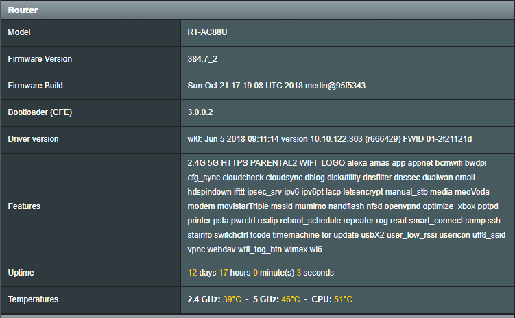Select the Sun Oct 21 firmware build value
Image resolution: width=515 pixels, height=318 pixels.
276,86
